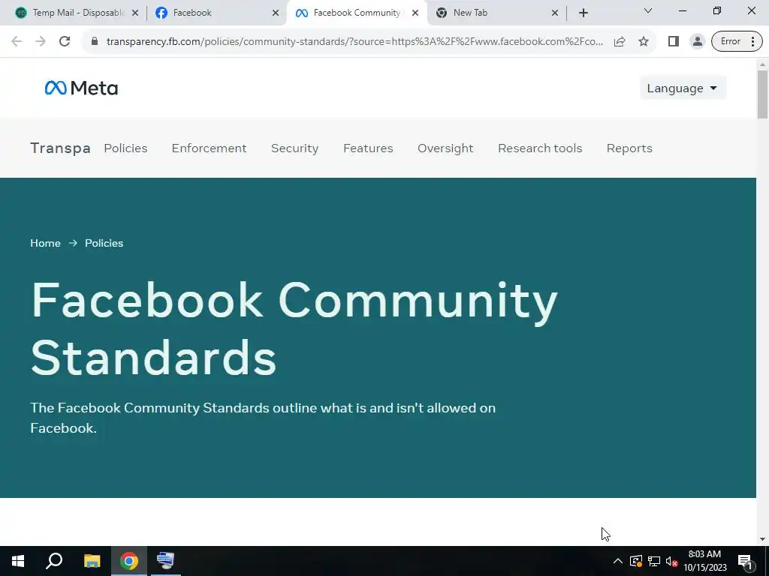The height and width of the screenshot is (576, 769).
Task: Click the page vertical scrollbar thumb
Action: tap(762, 94)
